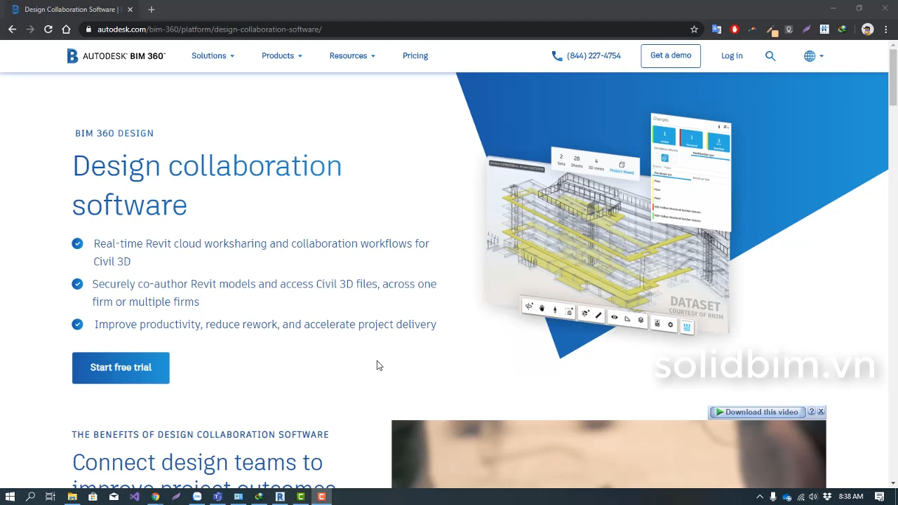Click the globe language icon

[x=810, y=56]
